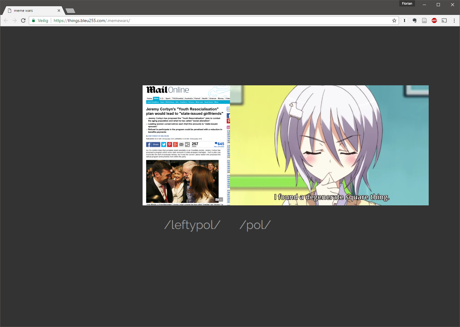Vote for /leftypol/
Image resolution: width=460 pixels, height=327 pixels.
192,225
